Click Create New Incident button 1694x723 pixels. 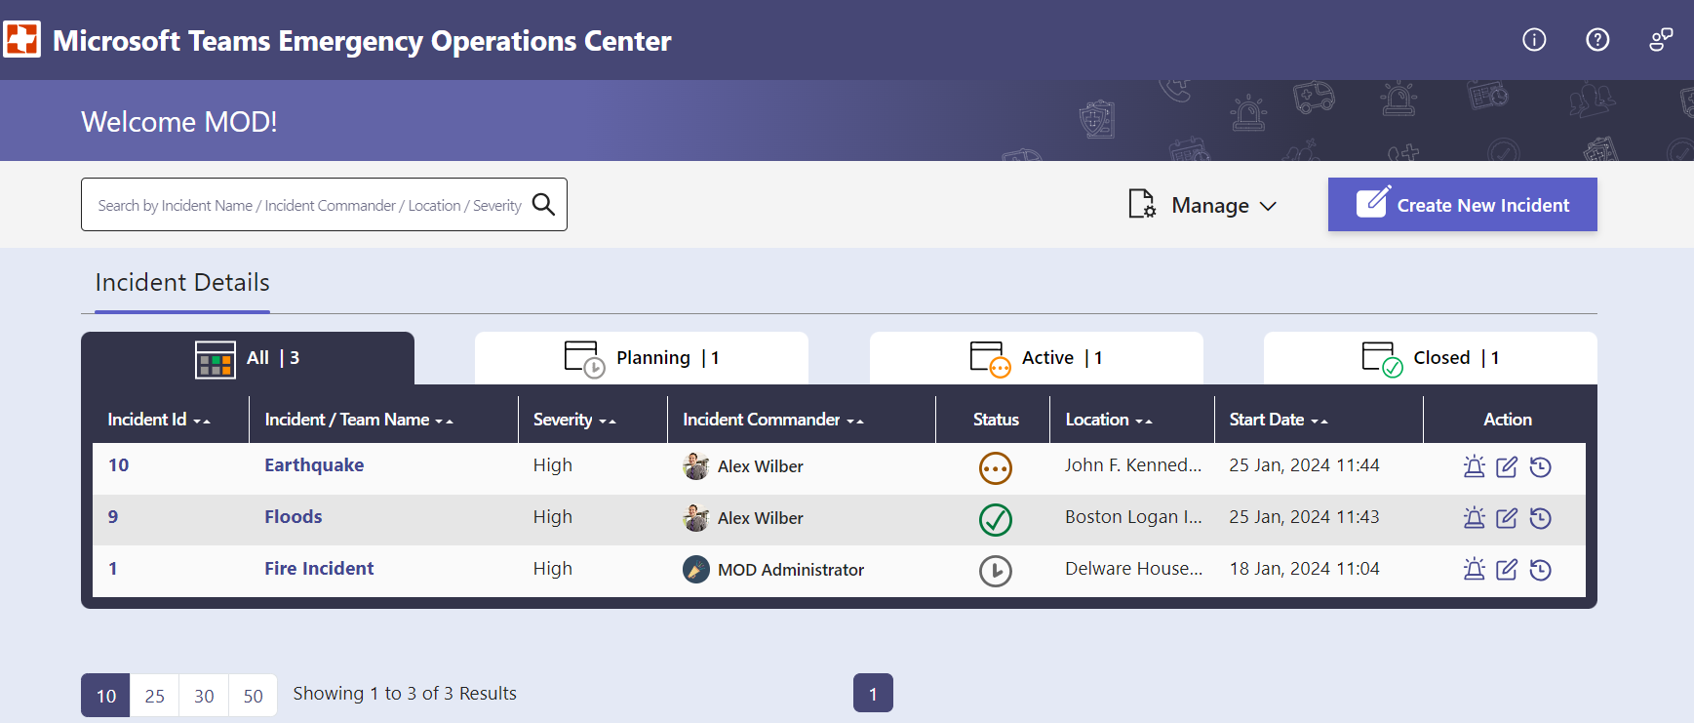coord(1463,205)
